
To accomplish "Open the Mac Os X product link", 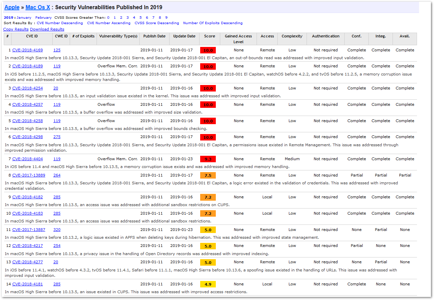I will click(38, 7).
